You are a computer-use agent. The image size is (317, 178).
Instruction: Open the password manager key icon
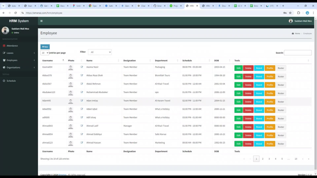coord(285,13)
